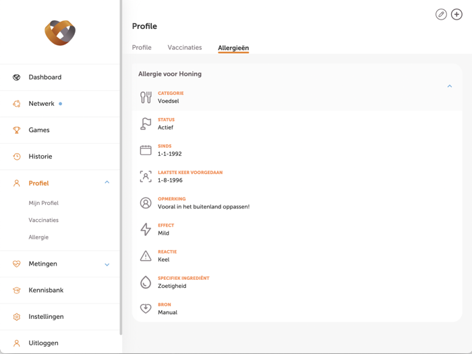This screenshot has width=472, height=354.
Task: Open Mijn Profiel submenu link
Action: 44,203
